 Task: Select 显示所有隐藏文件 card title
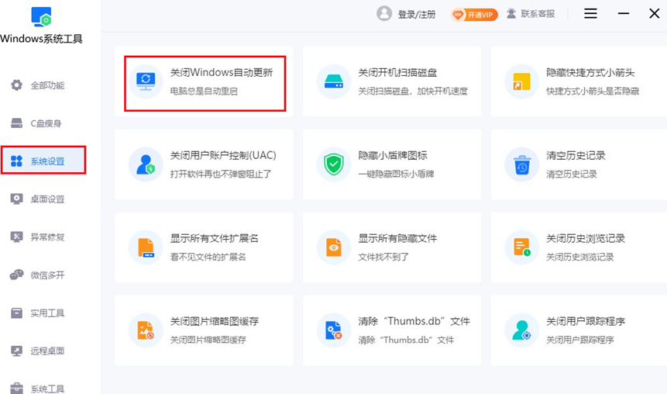[x=397, y=238]
